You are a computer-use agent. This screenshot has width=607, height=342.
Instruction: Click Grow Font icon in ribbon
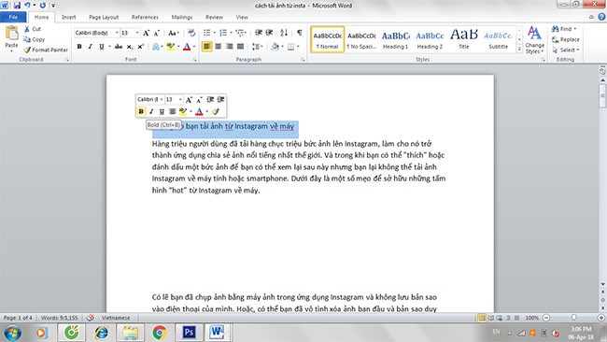(147, 33)
